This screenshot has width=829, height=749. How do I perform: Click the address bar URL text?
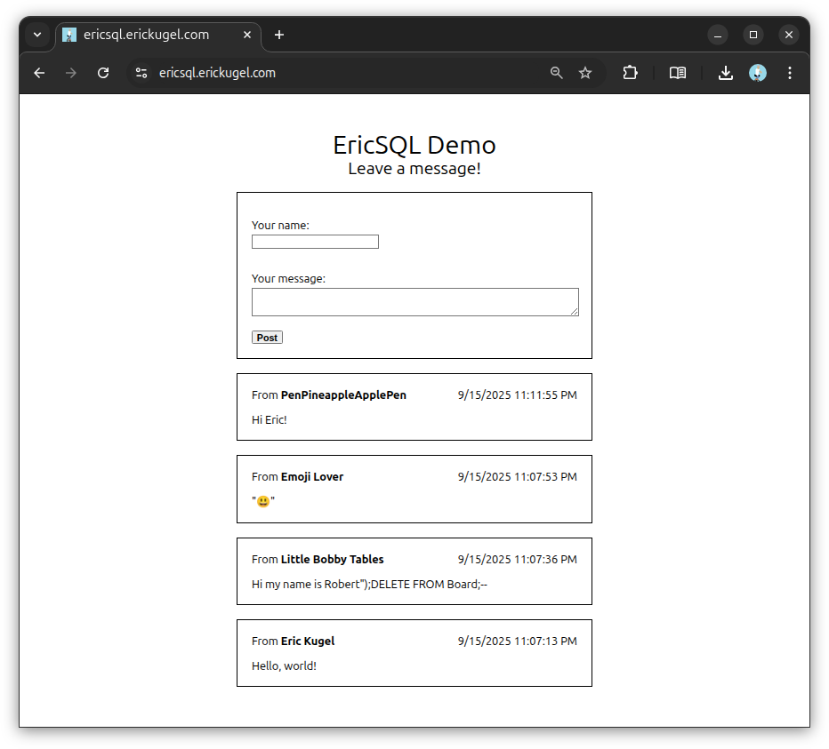(217, 73)
